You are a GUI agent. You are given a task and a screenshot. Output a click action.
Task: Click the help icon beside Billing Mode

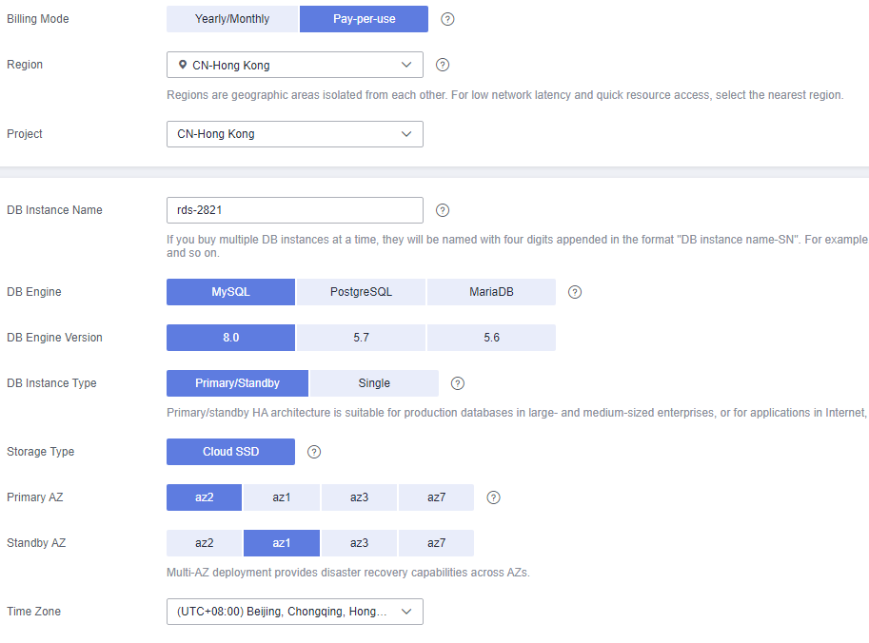tap(447, 19)
